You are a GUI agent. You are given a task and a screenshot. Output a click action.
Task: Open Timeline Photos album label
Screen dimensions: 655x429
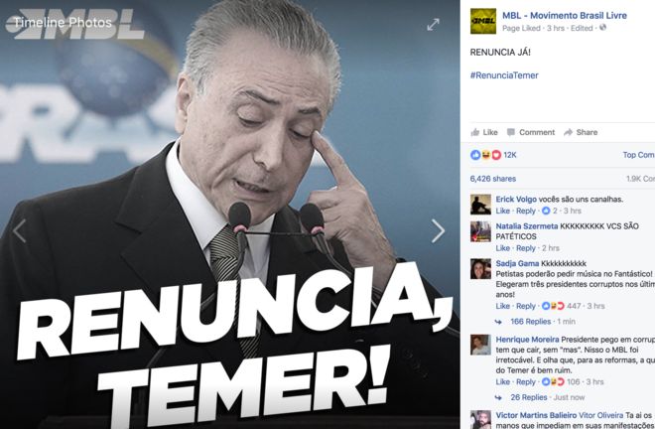pos(63,23)
